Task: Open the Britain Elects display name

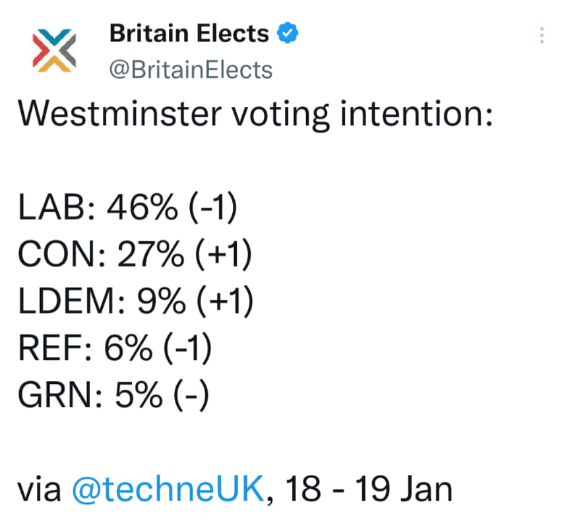Action: (189, 32)
